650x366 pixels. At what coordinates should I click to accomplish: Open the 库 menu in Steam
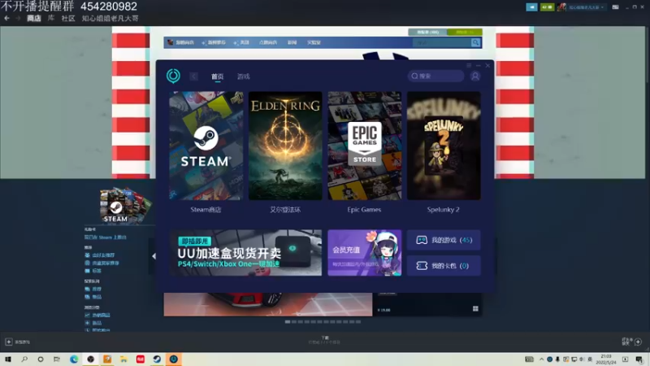pos(51,18)
